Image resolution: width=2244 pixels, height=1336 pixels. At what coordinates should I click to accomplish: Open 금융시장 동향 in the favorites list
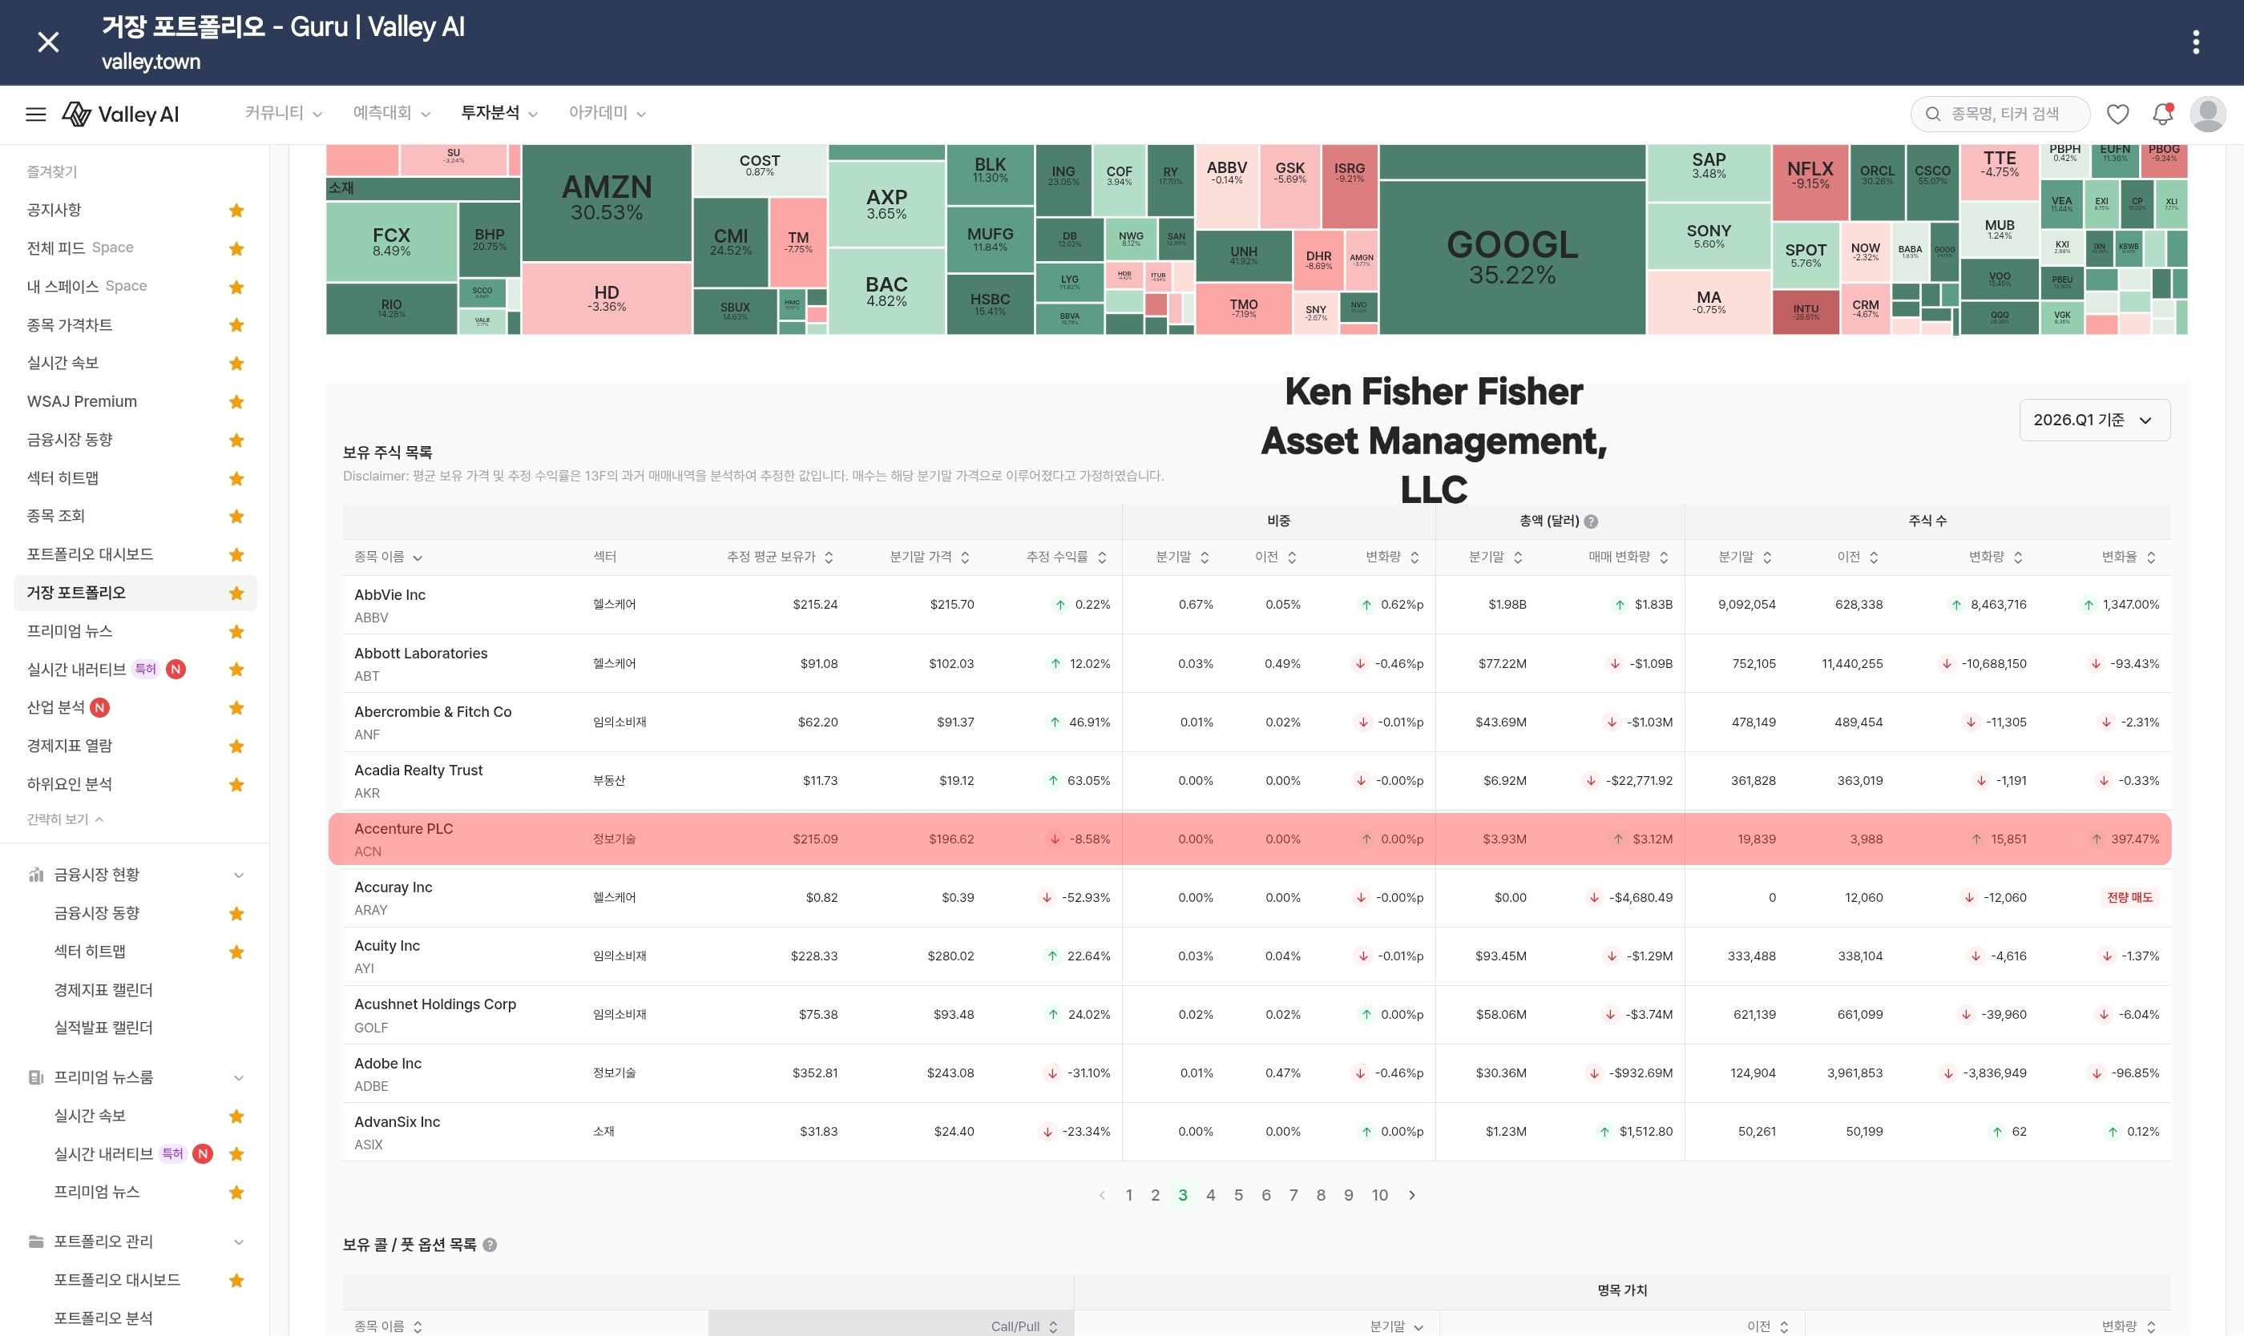(x=70, y=440)
